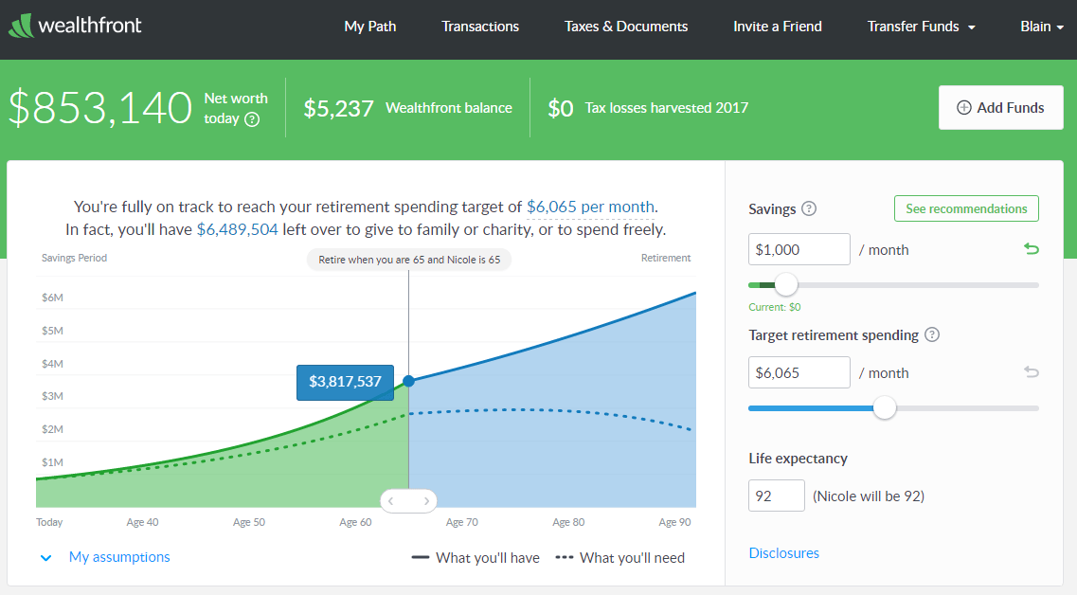Viewport: 1077px width, 595px height.
Task: Click Savings Period chart label
Action: [x=74, y=258]
